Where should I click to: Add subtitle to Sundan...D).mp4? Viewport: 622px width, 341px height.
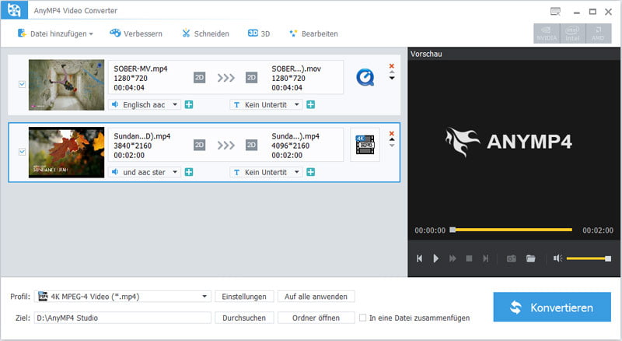310,172
